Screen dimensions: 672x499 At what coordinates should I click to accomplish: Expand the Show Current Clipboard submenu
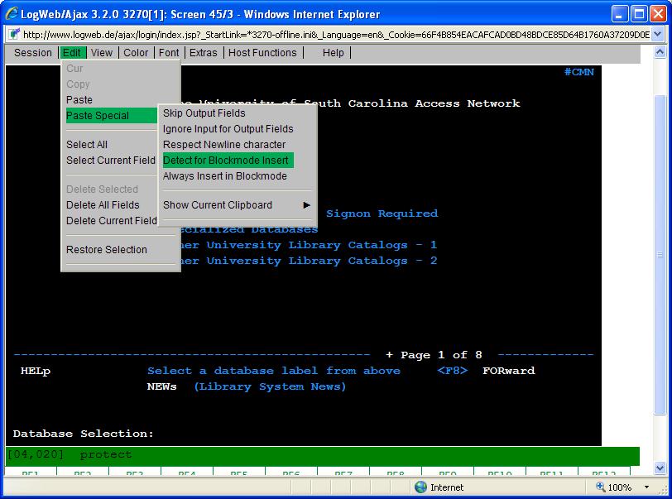click(218, 205)
